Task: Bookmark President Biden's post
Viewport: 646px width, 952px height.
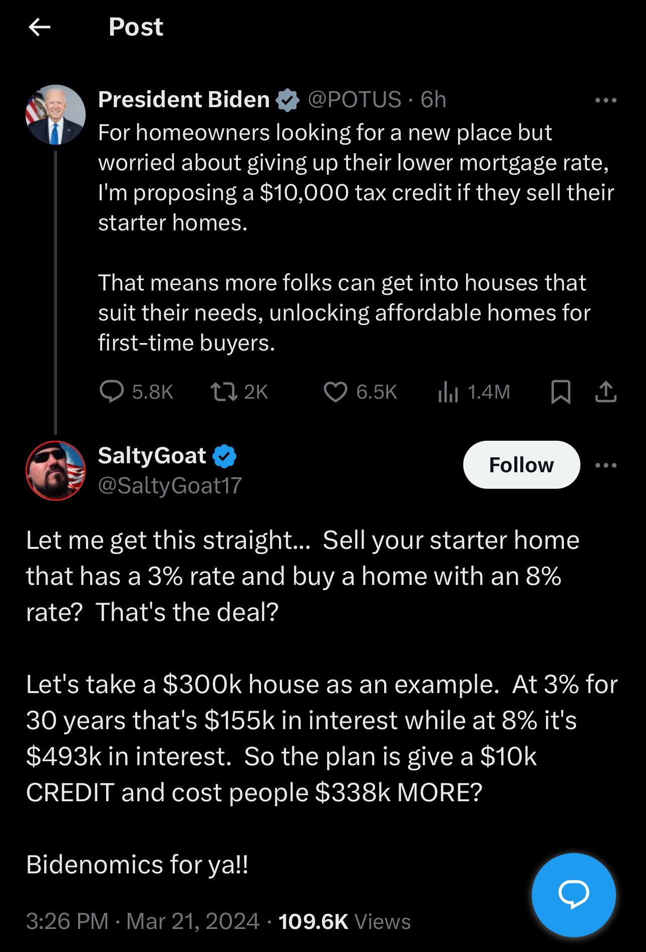Action: [x=560, y=392]
